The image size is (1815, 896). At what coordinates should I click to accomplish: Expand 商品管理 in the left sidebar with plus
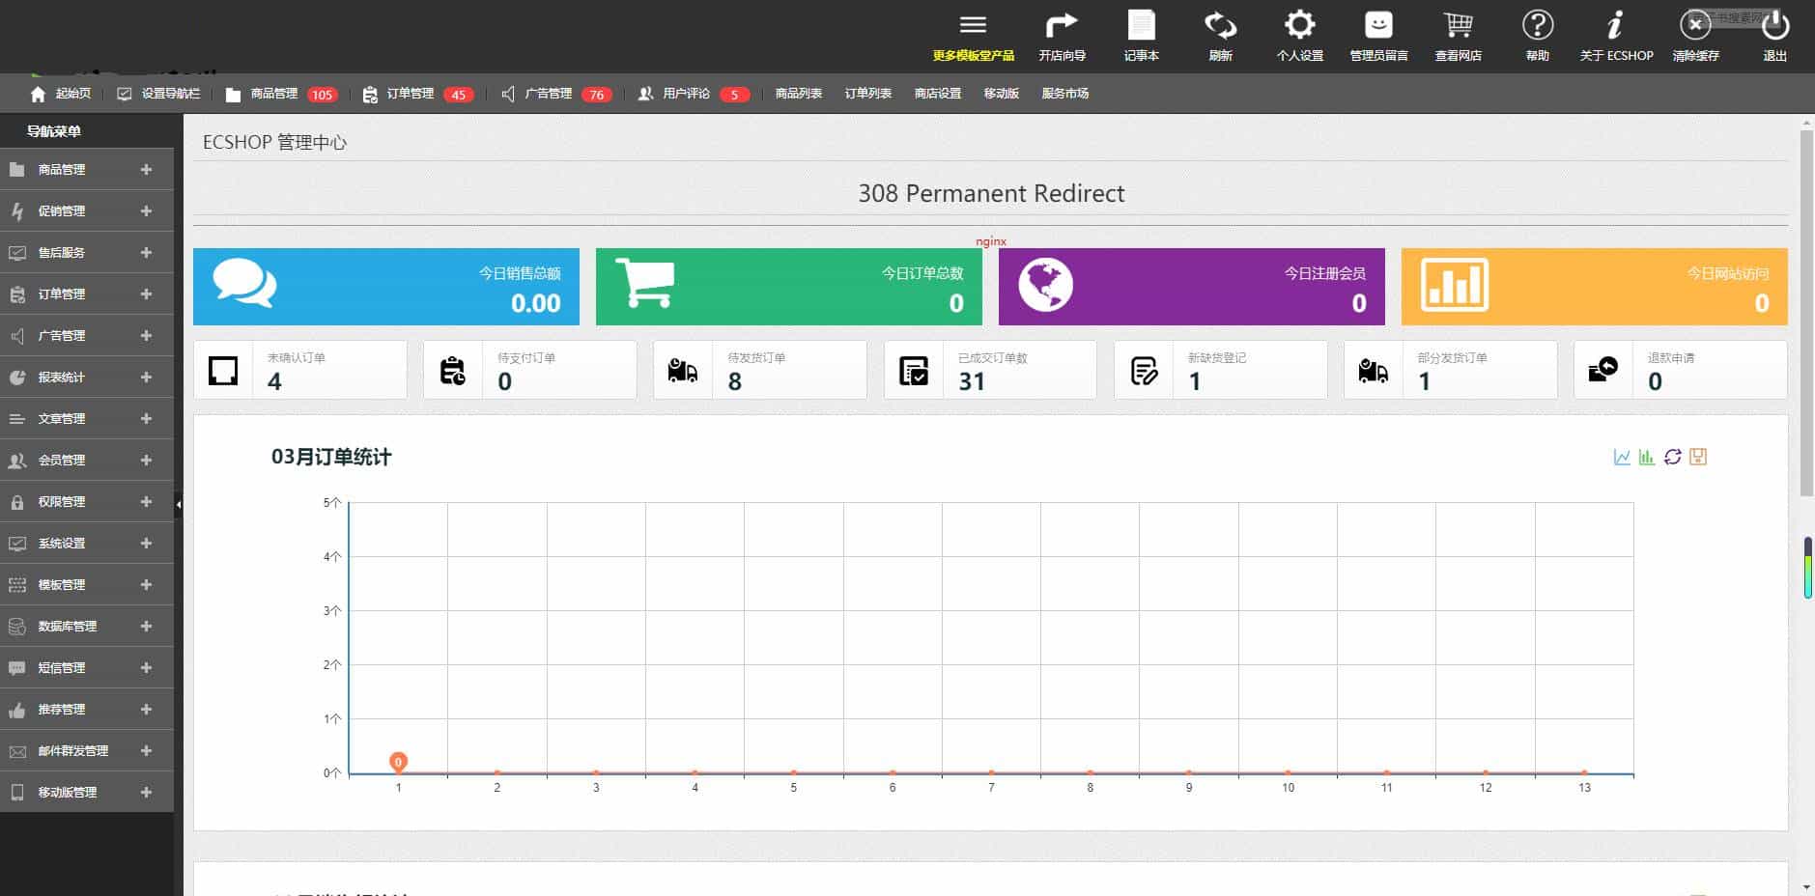point(146,170)
